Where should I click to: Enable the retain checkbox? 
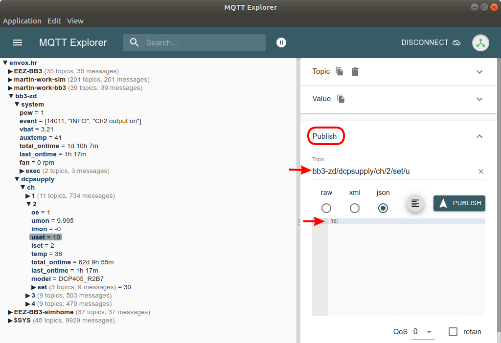pyautogui.click(x=453, y=332)
